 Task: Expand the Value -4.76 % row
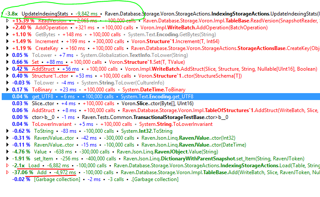point(7,152)
